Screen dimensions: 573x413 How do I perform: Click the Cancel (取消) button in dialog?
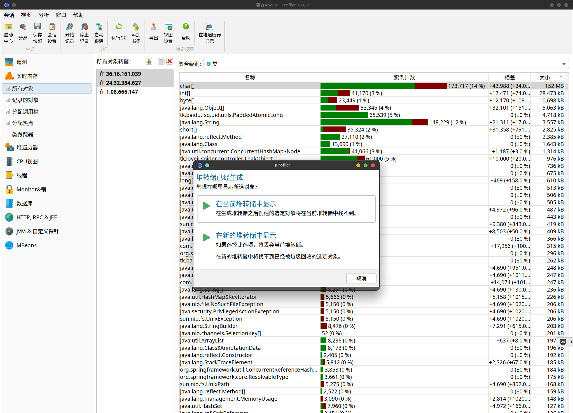click(361, 278)
